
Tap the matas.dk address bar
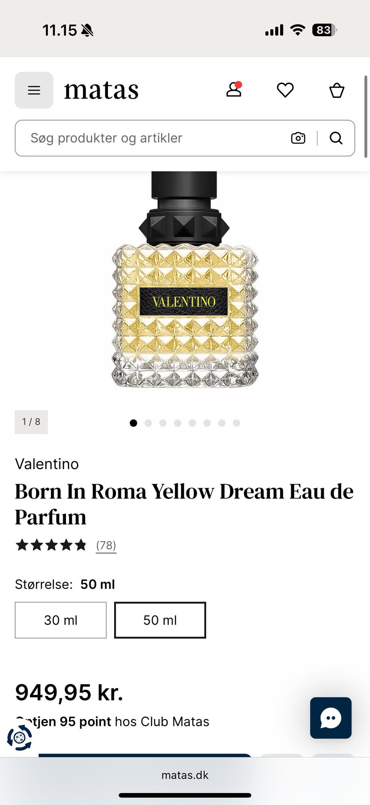click(185, 775)
